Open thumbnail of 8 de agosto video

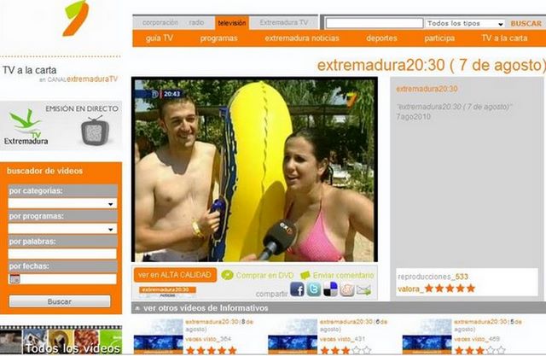pos(159,336)
